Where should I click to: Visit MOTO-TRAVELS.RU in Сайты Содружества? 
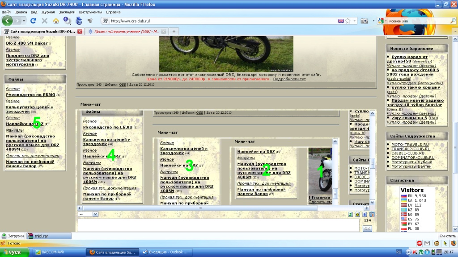(410, 145)
